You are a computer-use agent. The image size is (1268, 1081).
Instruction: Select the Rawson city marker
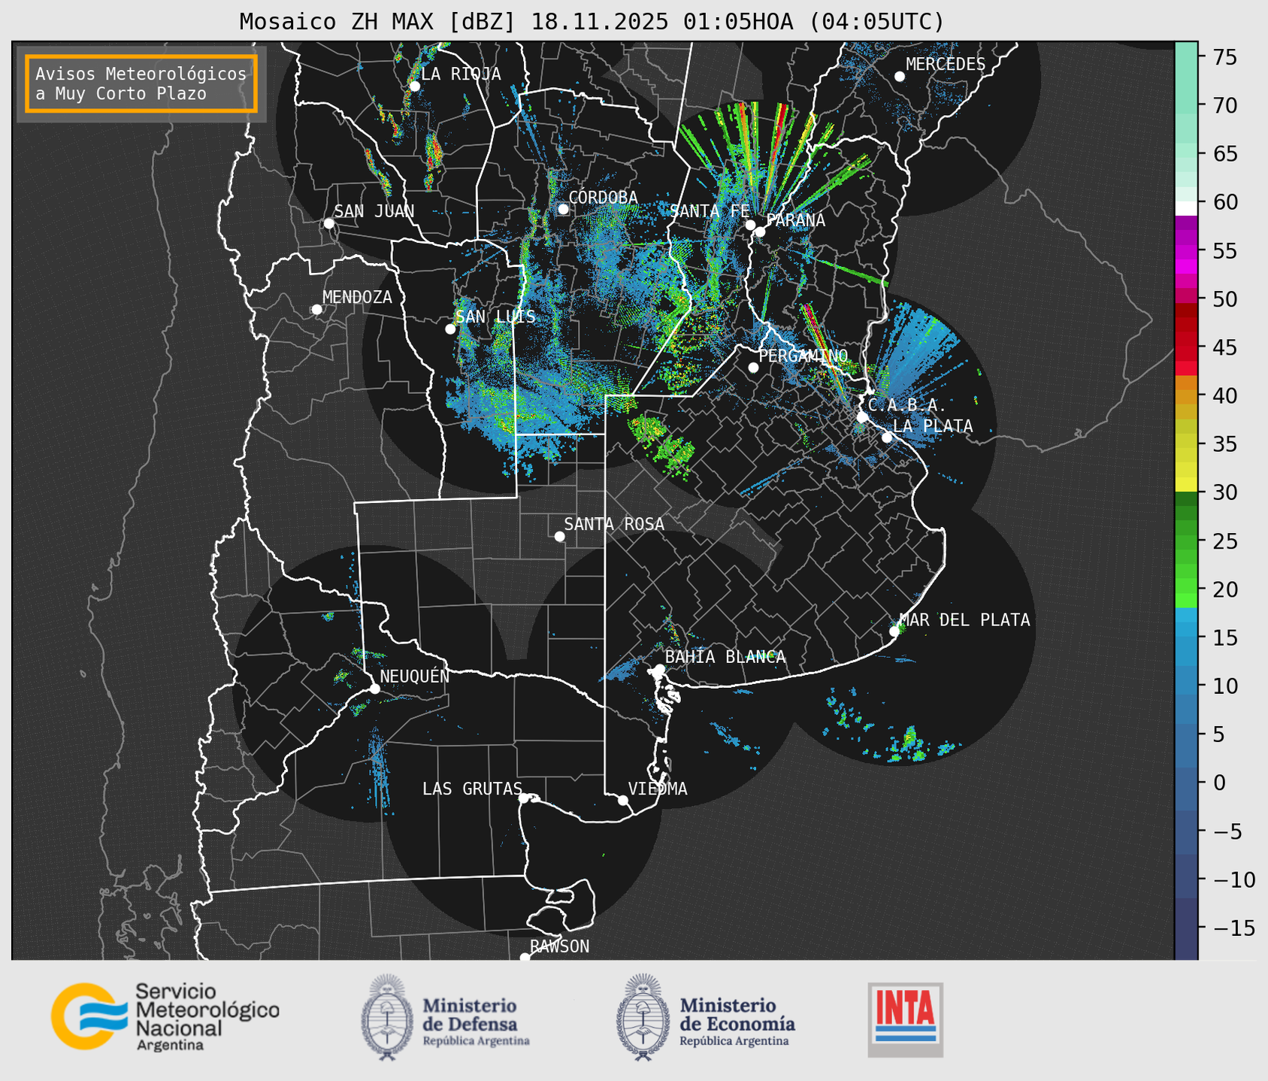coord(525,958)
